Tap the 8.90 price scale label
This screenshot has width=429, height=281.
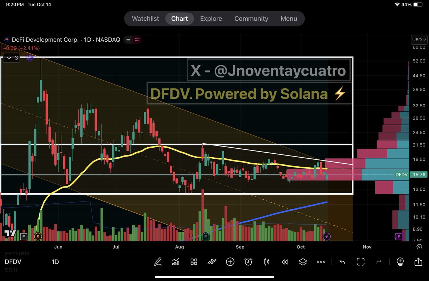(x=418, y=230)
